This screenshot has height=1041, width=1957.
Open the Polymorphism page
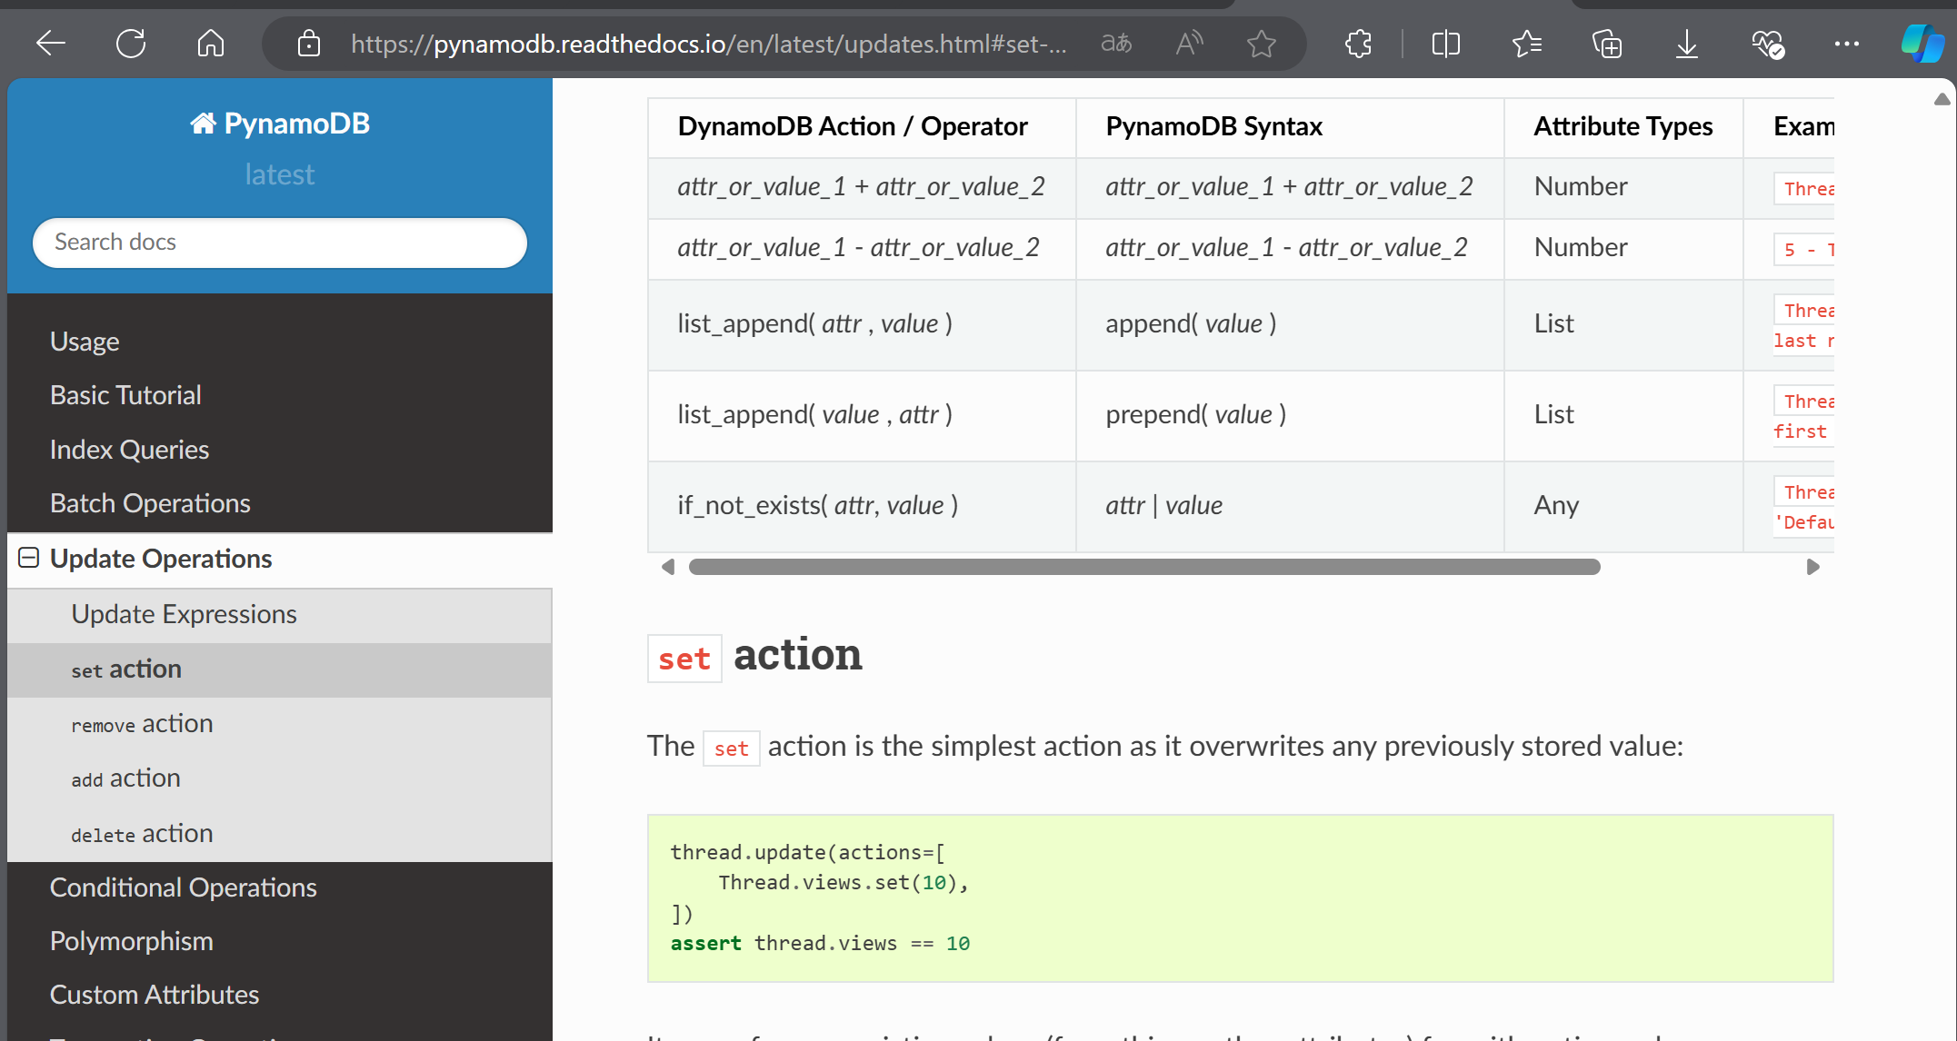pos(131,941)
